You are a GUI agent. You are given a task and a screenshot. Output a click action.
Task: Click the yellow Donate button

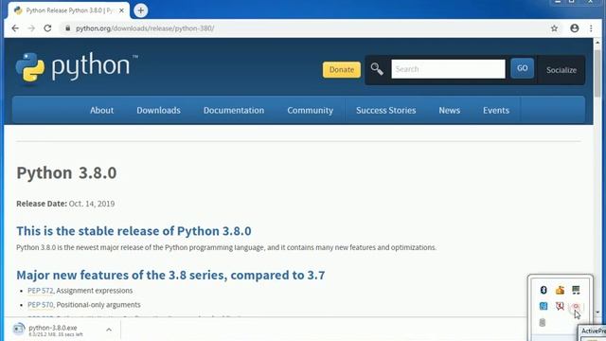click(342, 69)
